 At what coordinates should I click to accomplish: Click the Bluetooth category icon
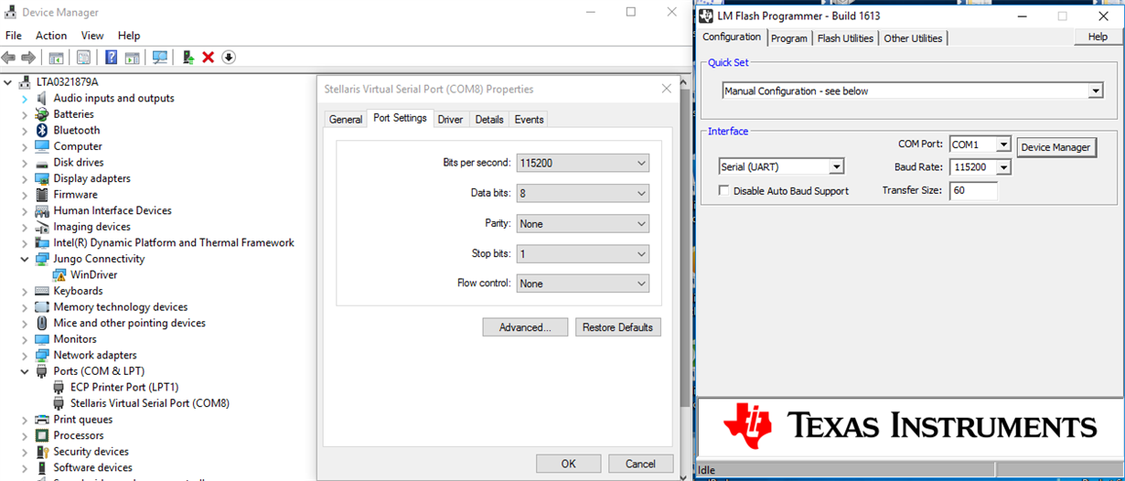(x=42, y=130)
